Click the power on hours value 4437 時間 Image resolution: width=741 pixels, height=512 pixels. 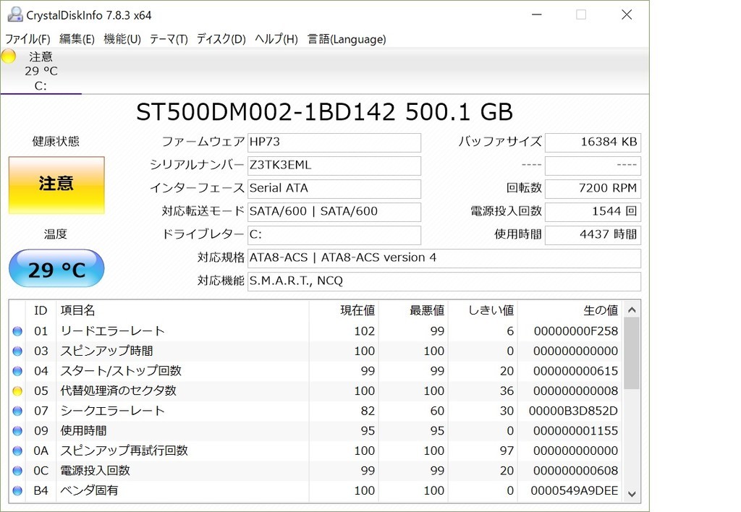coord(593,235)
